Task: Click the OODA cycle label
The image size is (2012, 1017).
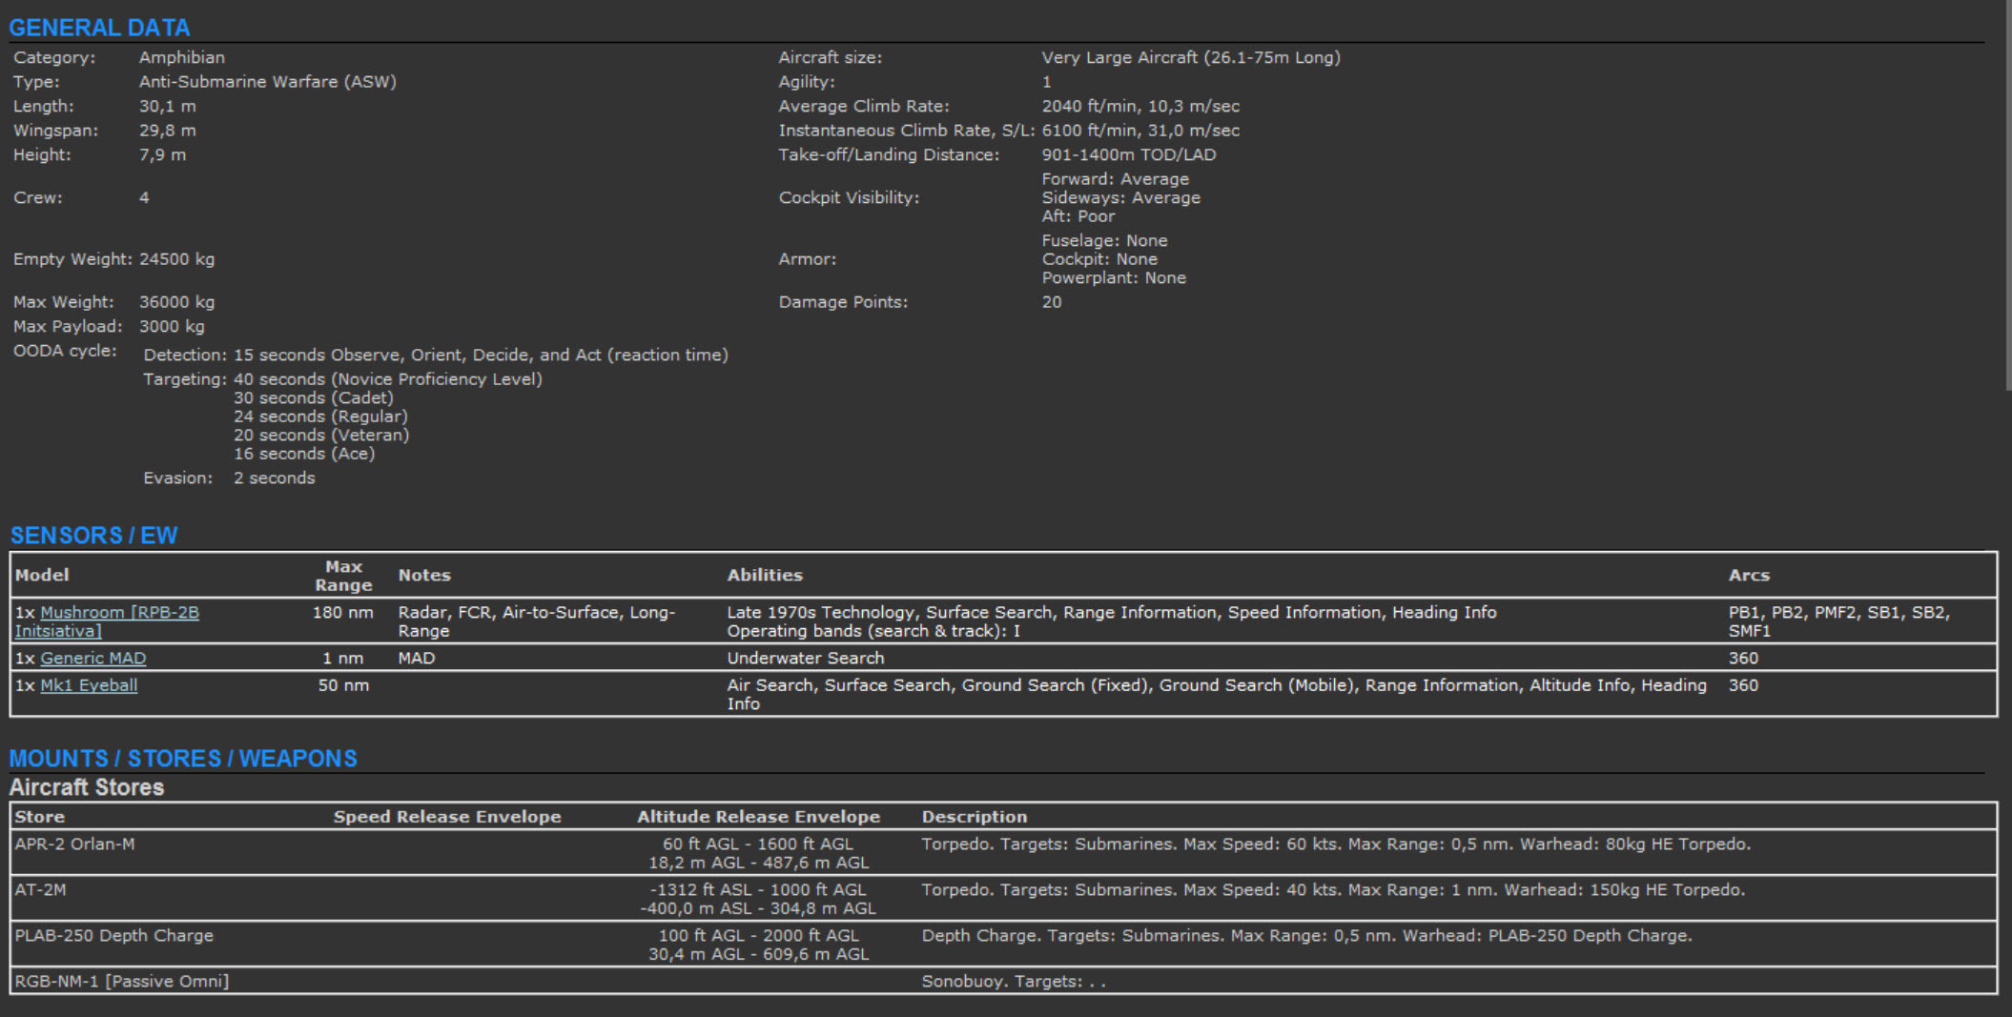Action: (65, 351)
